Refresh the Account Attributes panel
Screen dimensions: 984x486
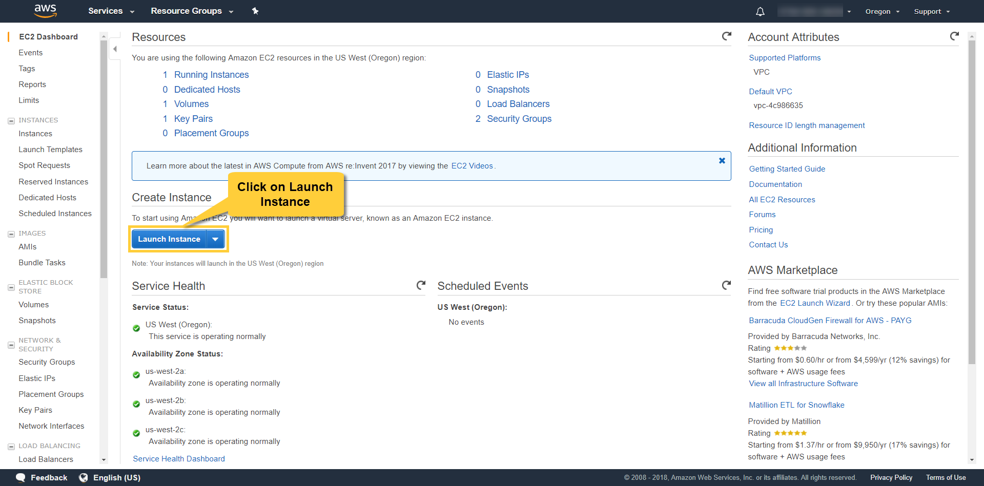[x=954, y=36]
